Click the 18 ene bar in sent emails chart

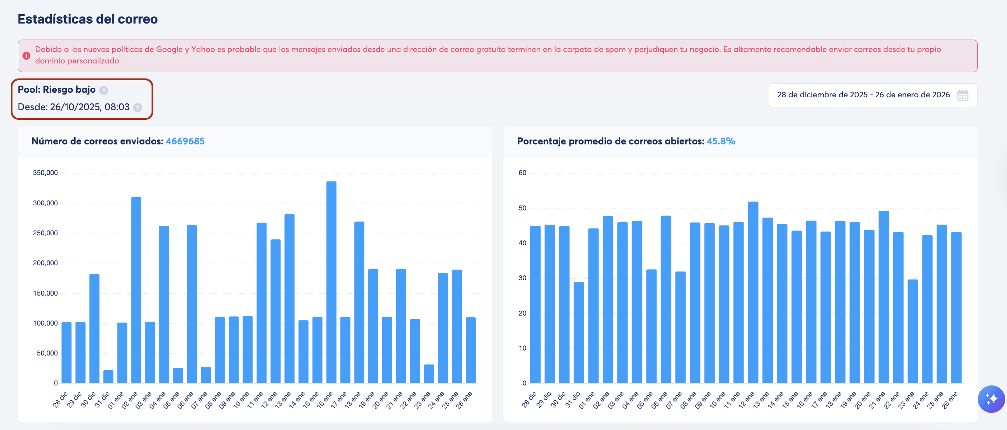coord(359,302)
